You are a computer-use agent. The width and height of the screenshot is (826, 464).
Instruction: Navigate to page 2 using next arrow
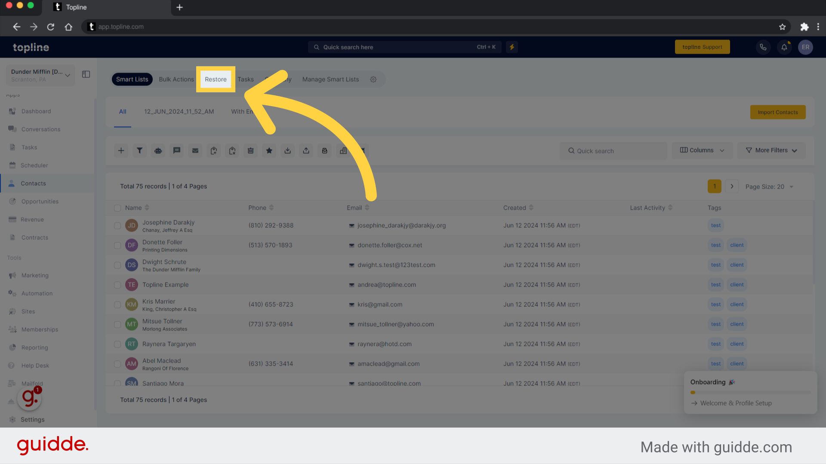coord(731,186)
